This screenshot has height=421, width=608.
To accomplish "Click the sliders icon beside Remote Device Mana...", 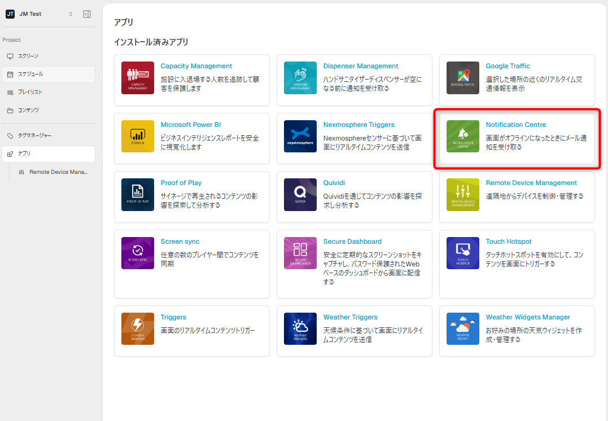I will coord(21,172).
